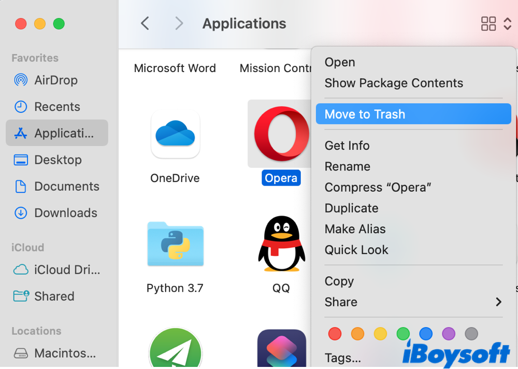Click the Shortcuts app icon
Viewport: 518px width, 369px height.
tap(281, 349)
